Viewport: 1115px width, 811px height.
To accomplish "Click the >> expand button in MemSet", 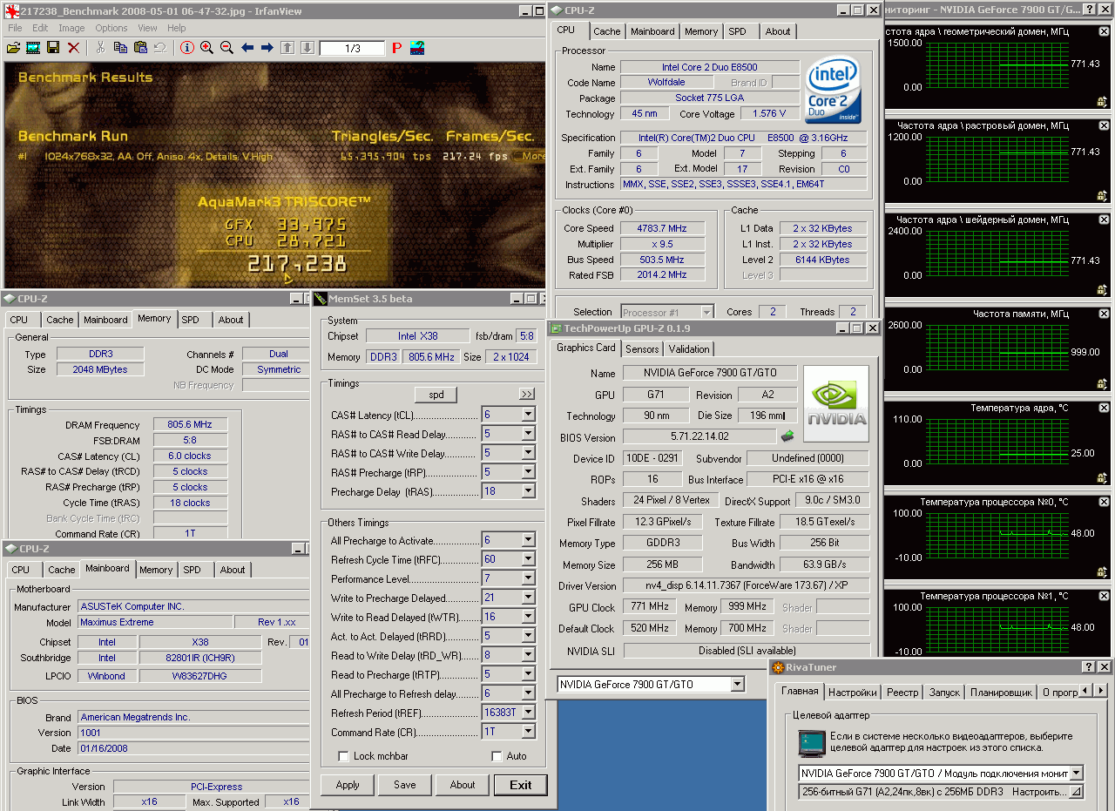I will pyautogui.click(x=527, y=395).
